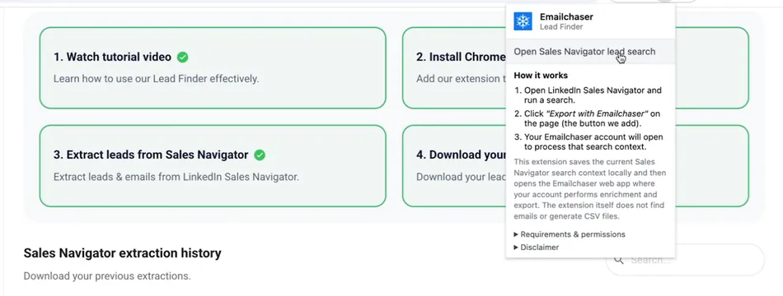783x296 pixels.
Task: Select the How it works heading
Action: [541, 76]
